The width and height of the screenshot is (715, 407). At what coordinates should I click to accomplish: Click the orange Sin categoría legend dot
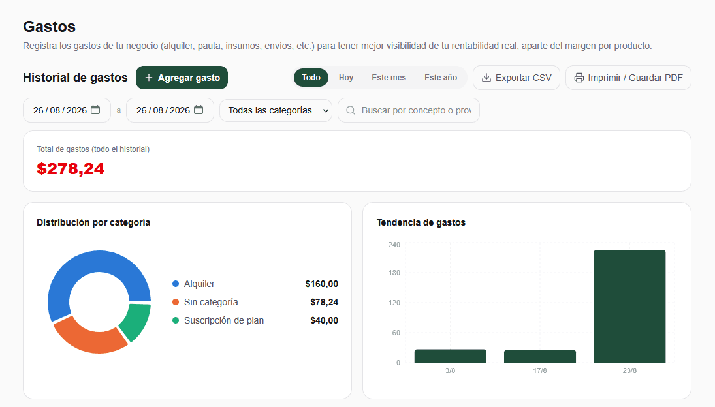[176, 302]
